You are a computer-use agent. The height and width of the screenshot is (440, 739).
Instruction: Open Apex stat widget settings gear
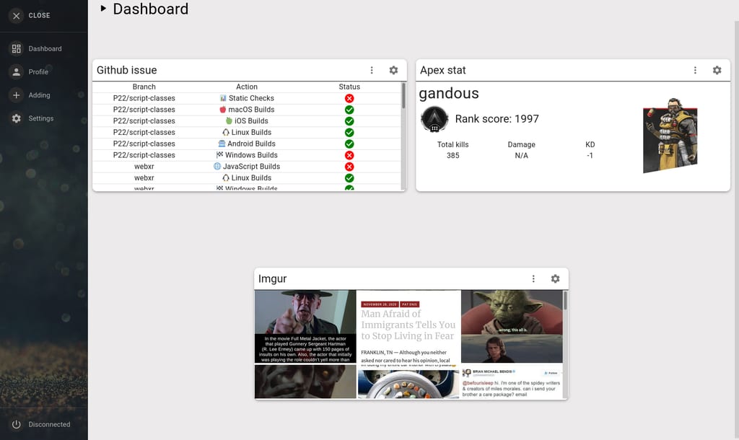click(x=717, y=70)
